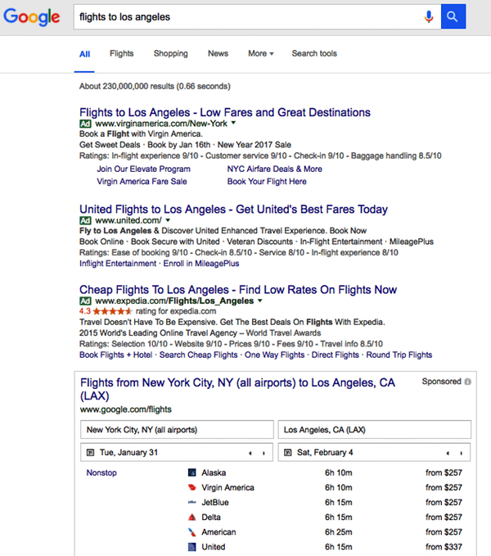Click Alaska price from $257
491x556 pixels.
(x=444, y=472)
